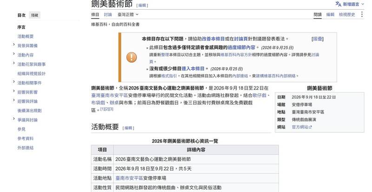Select the 閱讀 read tab

[318, 14]
